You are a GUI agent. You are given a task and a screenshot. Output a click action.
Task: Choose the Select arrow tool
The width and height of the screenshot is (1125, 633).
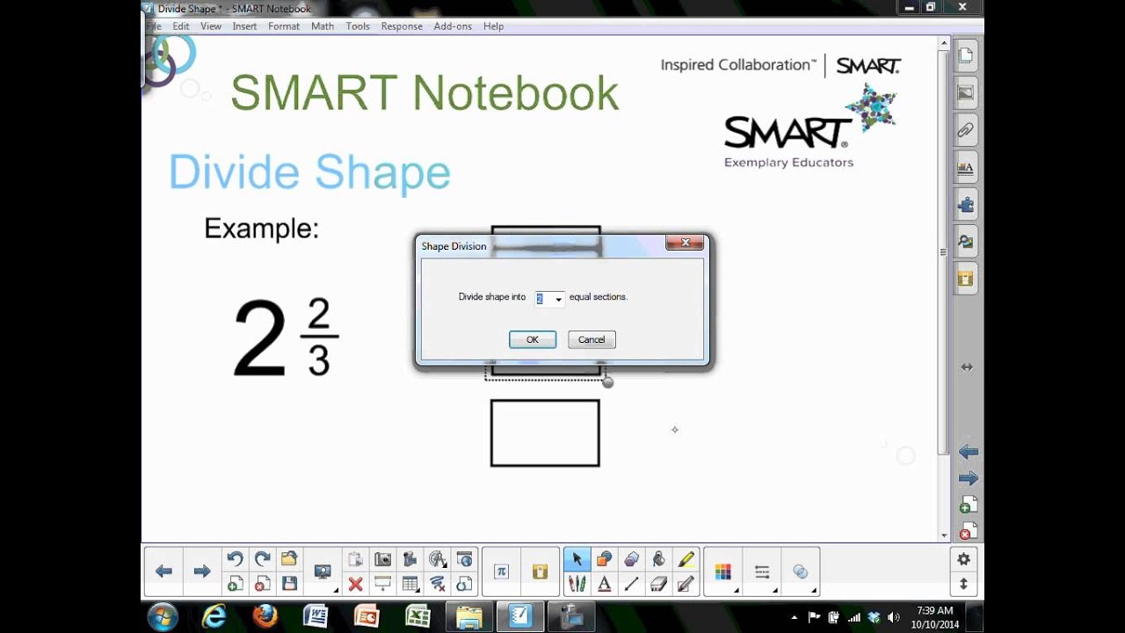(577, 559)
